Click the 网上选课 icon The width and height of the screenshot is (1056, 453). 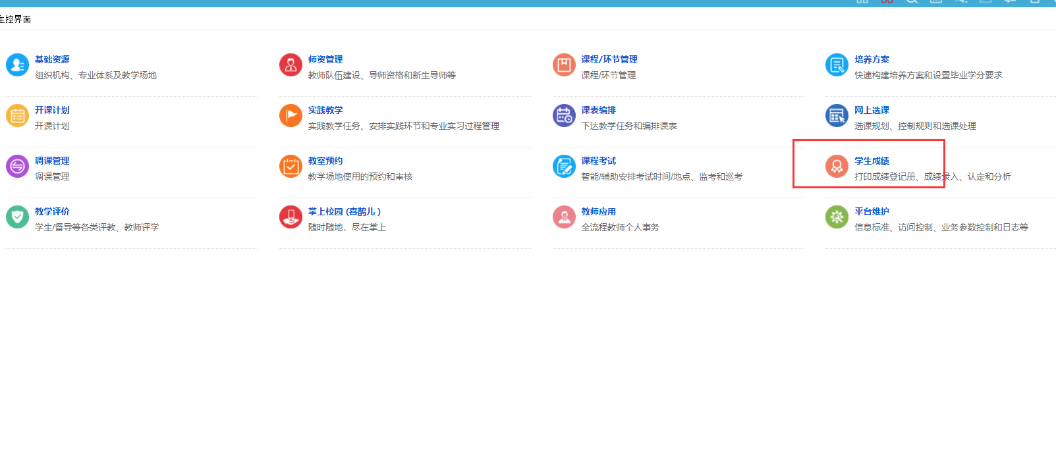837,116
